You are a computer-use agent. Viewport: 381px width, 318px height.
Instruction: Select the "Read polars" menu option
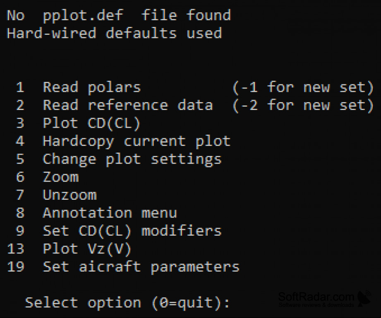92,87
